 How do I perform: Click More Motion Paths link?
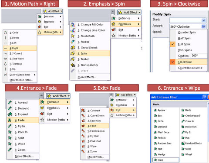[21, 80]
